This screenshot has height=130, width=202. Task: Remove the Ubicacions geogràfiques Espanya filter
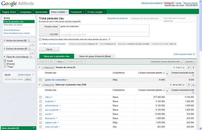click(97, 44)
